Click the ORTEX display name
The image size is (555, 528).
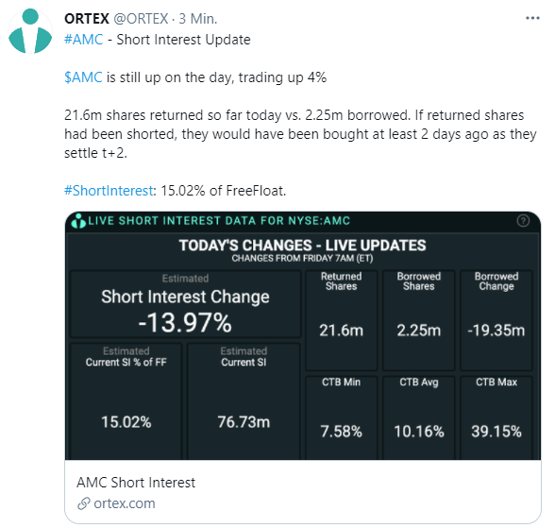(87, 18)
